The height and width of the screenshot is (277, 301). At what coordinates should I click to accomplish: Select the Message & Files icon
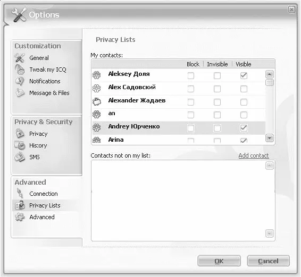tap(20, 93)
